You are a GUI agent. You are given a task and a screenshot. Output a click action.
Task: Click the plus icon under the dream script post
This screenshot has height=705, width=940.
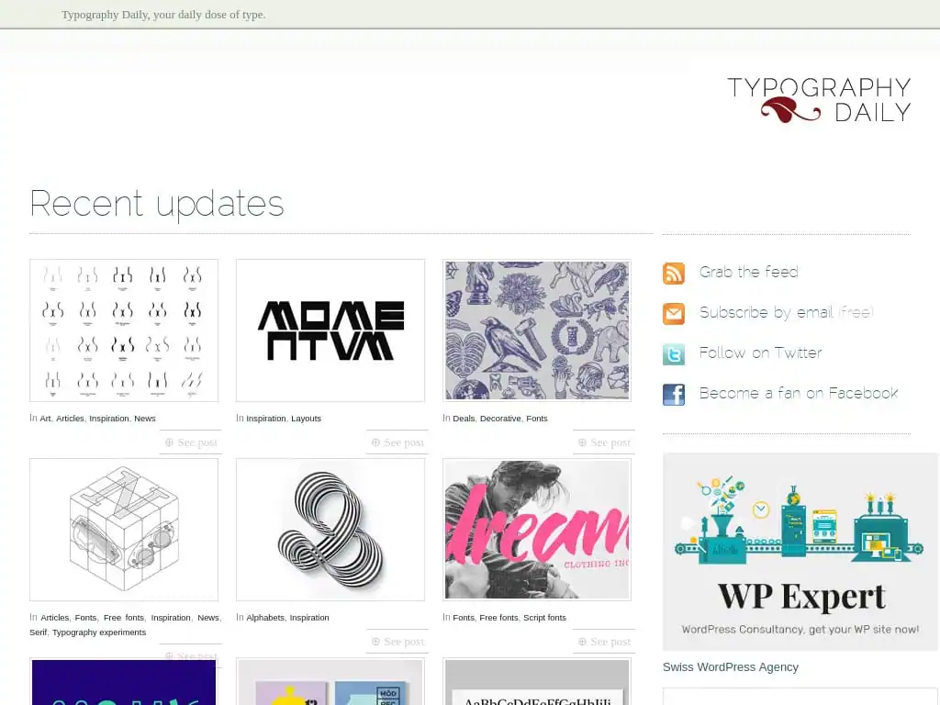(x=582, y=642)
